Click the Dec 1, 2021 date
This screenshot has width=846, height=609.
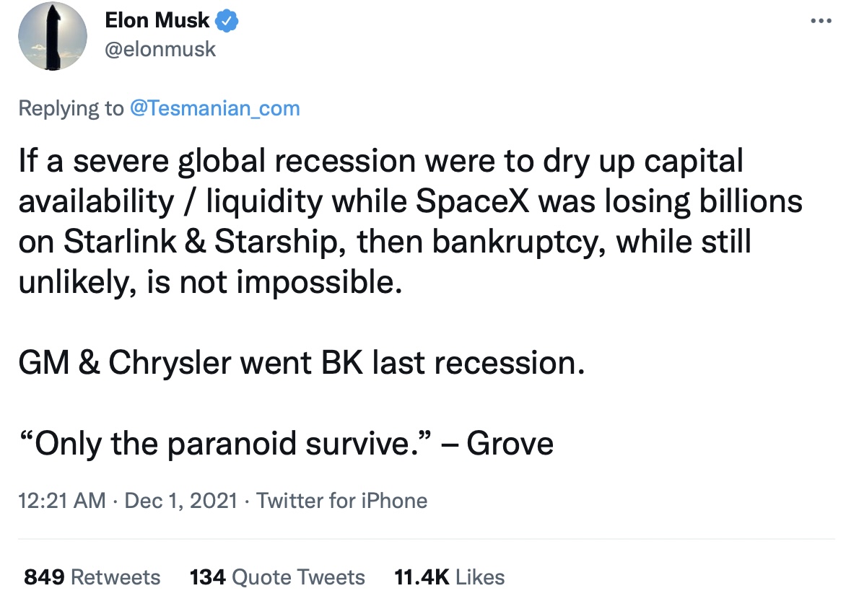coord(180,501)
